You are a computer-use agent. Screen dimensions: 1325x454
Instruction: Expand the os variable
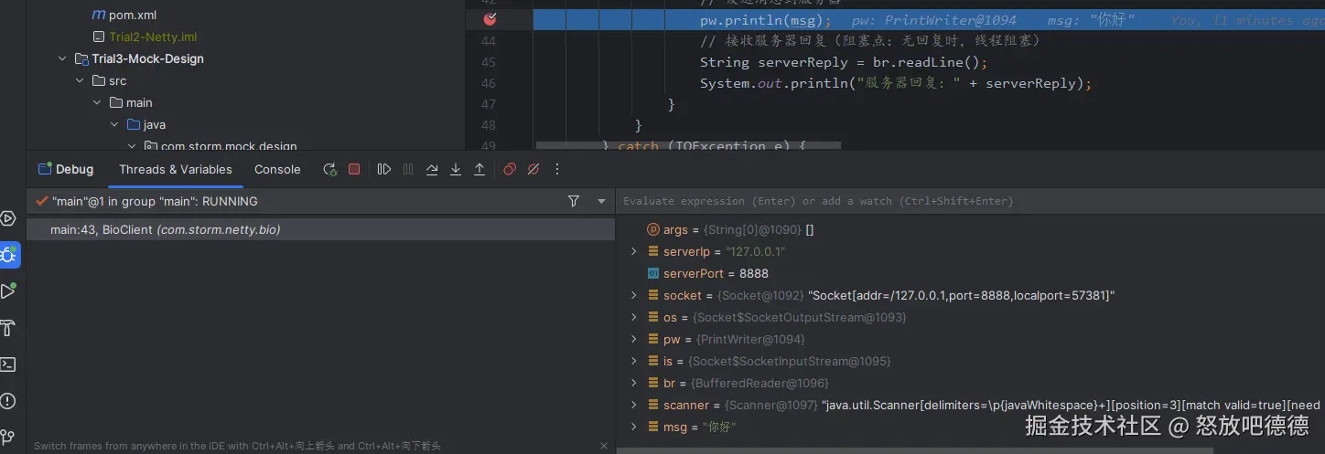[x=633, y=317]
